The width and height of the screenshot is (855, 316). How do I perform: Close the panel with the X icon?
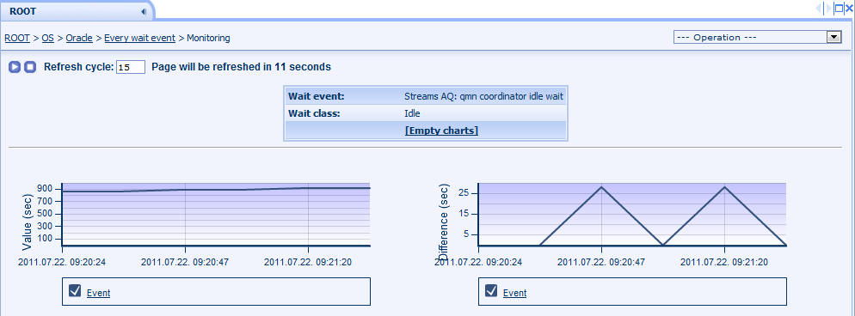click(x=849, y=9)
